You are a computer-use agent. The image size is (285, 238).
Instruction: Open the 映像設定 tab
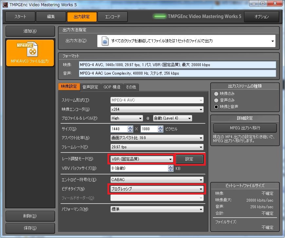[69, 86]
